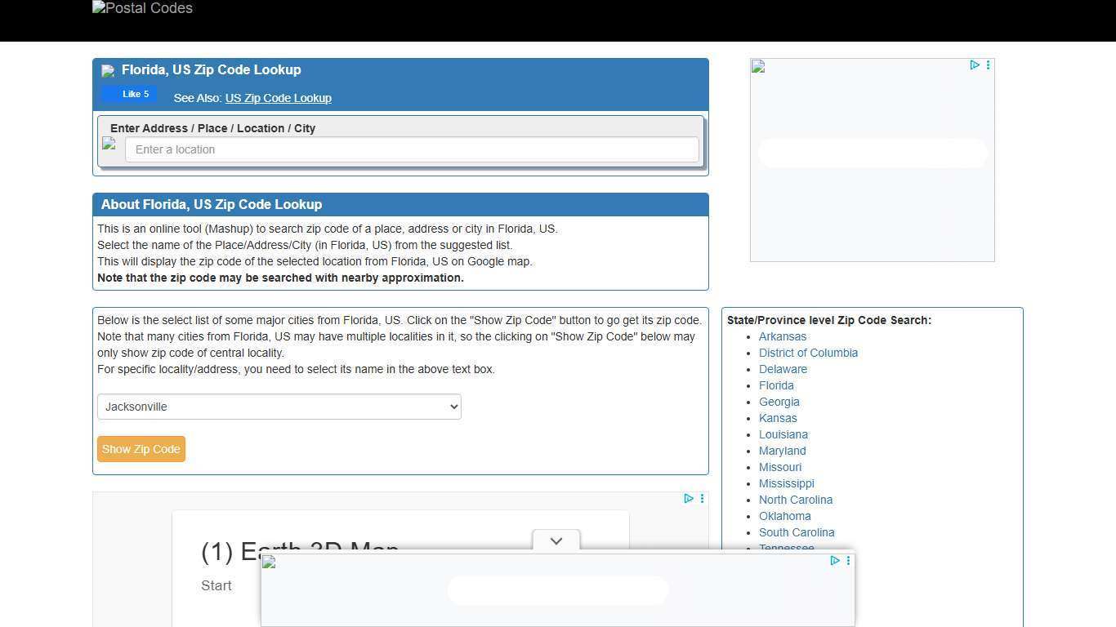Open the three-dot ad options on sidebar ad
The image size is (1116, 627).
pos(988,65)
